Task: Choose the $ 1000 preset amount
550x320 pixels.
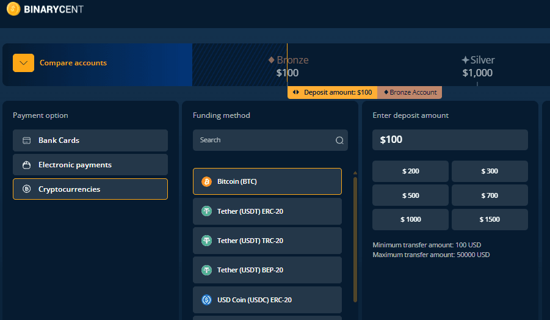Action: point(410,219)
